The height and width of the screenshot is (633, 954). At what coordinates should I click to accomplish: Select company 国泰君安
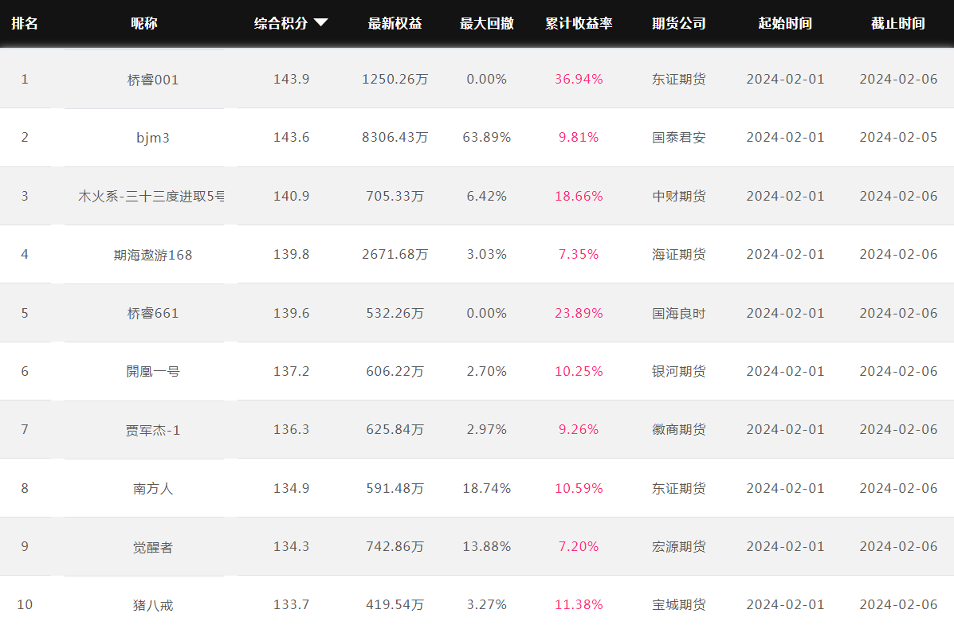679,138
